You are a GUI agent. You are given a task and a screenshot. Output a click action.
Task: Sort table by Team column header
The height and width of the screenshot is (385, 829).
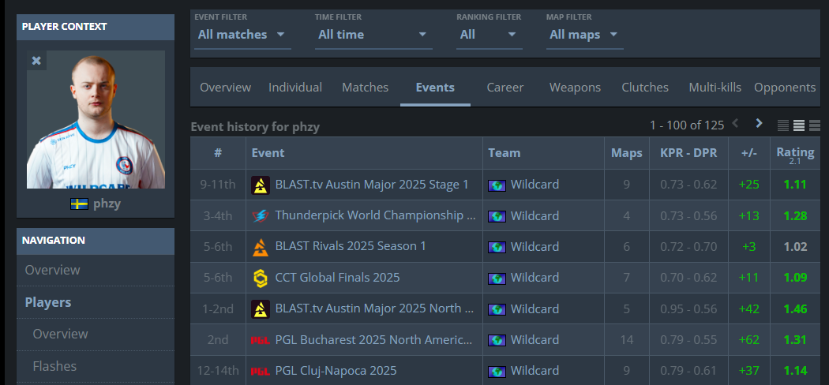click(x=543, y=153)
